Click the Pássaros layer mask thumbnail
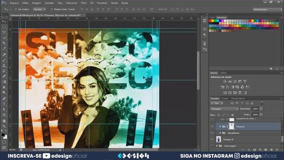 point(232,126)
